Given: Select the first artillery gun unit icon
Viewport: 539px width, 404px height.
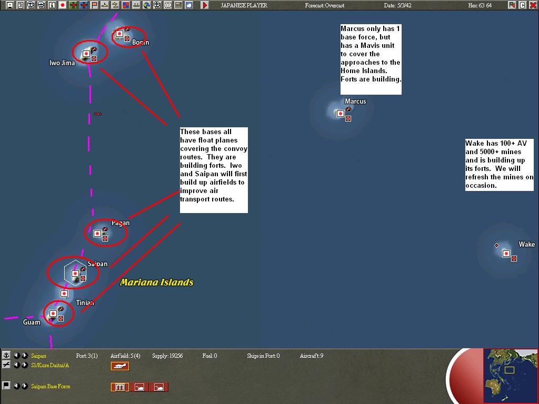Looking at the screenshot, I should [x=139, y=387].
